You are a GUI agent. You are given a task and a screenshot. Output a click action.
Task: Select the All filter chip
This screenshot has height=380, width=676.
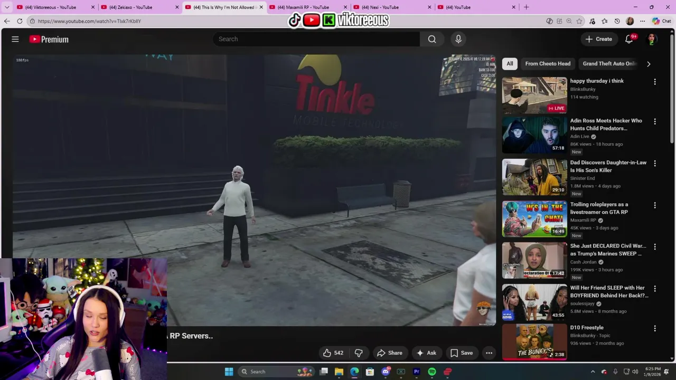(x=510, y=63)
